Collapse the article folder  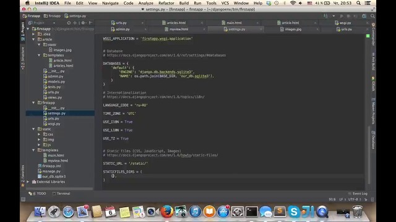click(33, 39)
